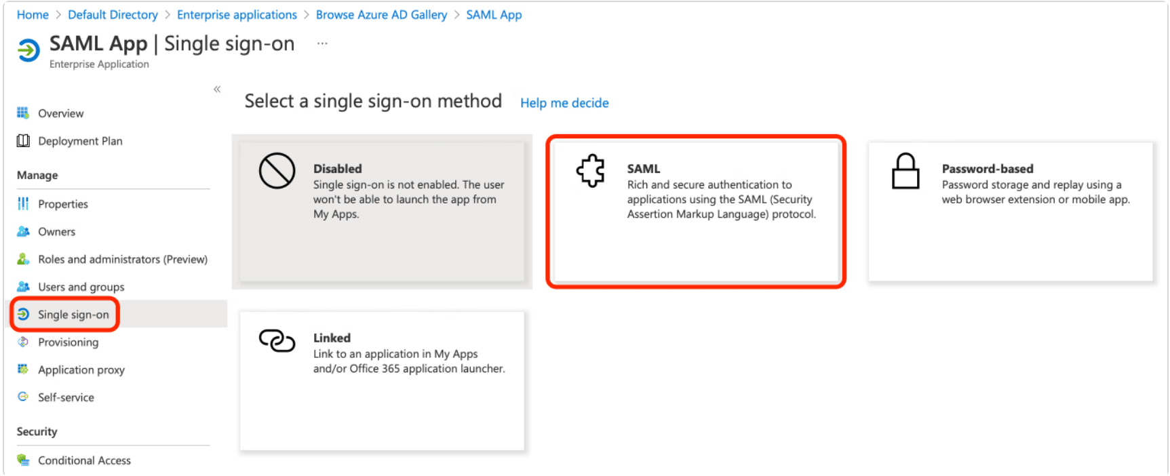
Task: Click the Password-based padlock icon
Action: tap(905, 171)
